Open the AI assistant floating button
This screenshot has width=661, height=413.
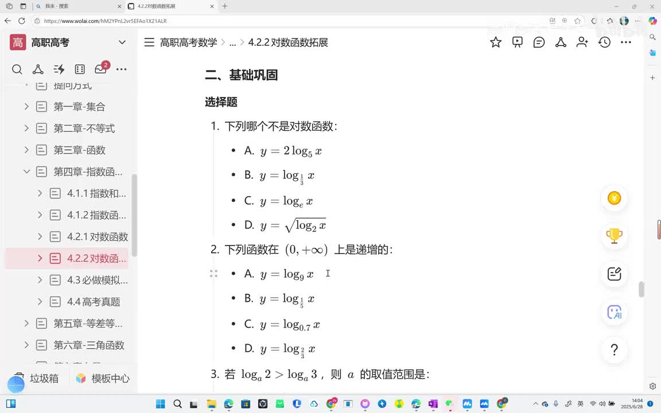[614, 312]
